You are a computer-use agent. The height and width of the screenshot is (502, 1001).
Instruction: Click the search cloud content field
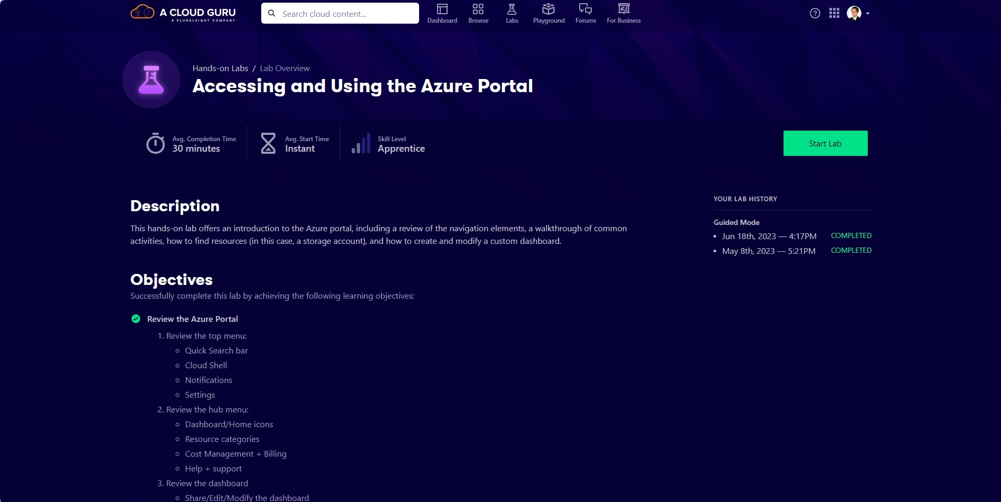[x=340, y=13]
